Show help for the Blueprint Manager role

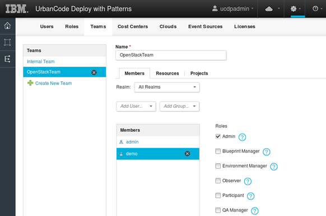click(x=266, y=152)
